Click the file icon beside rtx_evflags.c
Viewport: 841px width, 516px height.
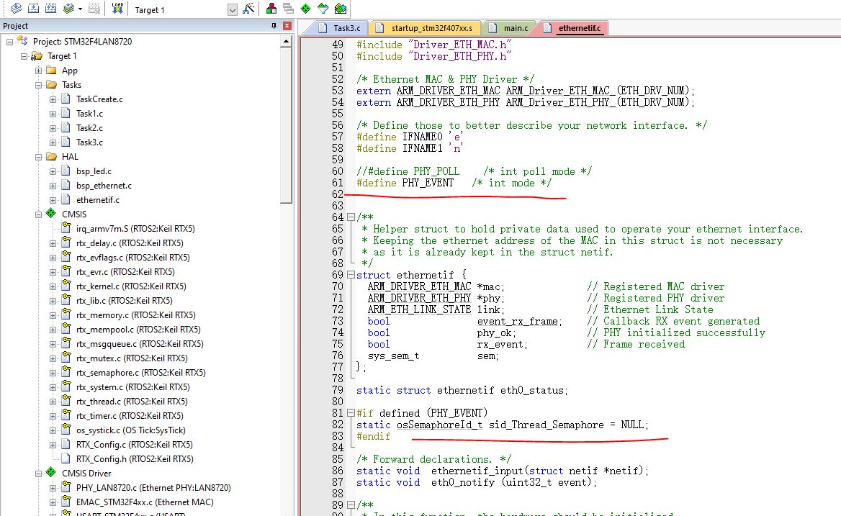(66, 257)
